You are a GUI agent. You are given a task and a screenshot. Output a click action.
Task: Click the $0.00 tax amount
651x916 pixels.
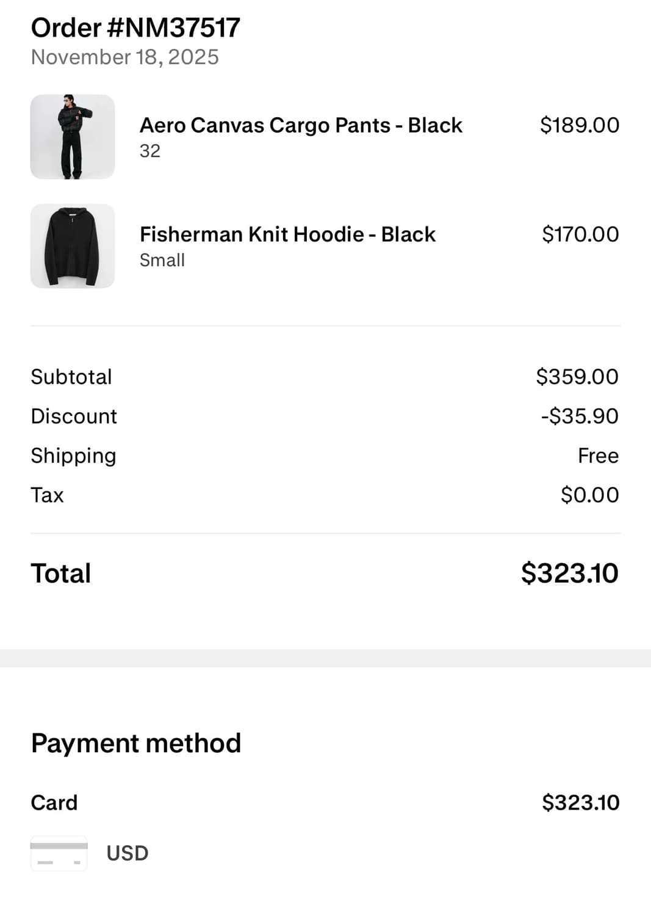click(x=589, y=495)
